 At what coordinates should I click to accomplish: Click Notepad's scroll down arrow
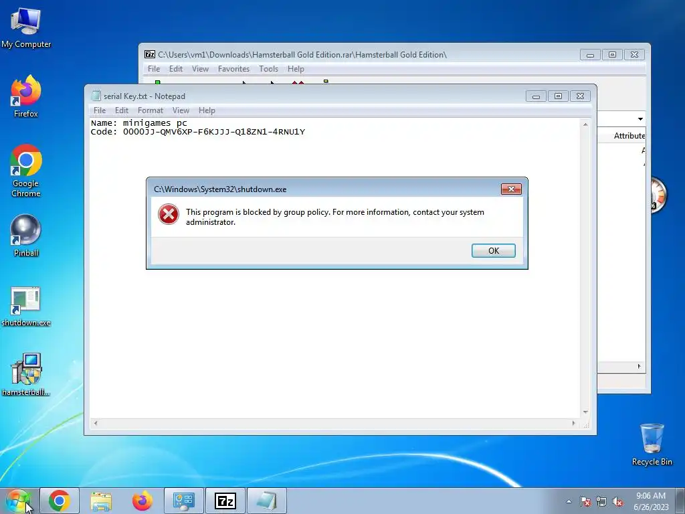(x=585, y=412)
